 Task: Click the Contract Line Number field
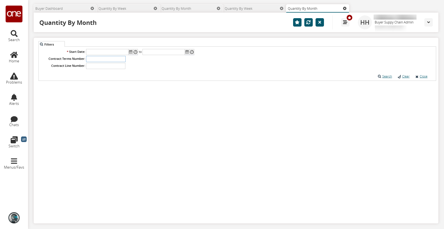click(106, 66)
